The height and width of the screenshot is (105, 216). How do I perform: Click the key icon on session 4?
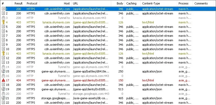[3, 22]
